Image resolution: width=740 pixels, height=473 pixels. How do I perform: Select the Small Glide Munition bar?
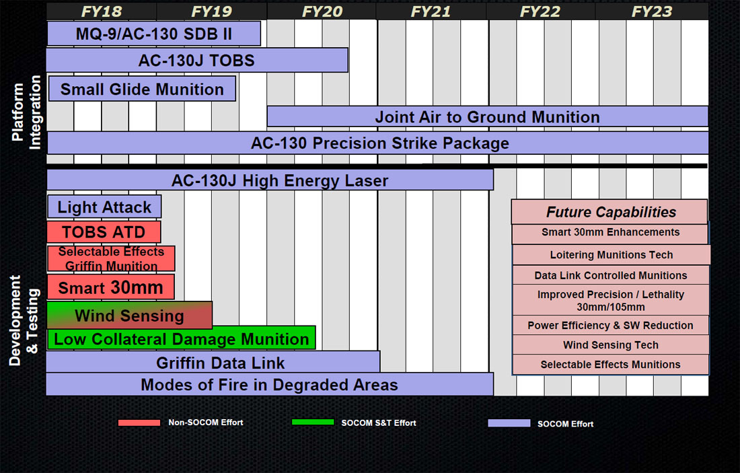tap(142, 89)
